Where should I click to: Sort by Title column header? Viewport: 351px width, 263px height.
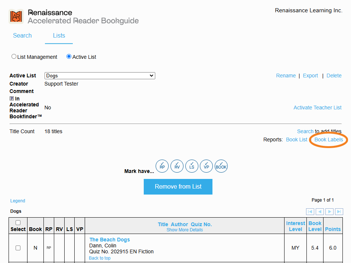point(163,224)
